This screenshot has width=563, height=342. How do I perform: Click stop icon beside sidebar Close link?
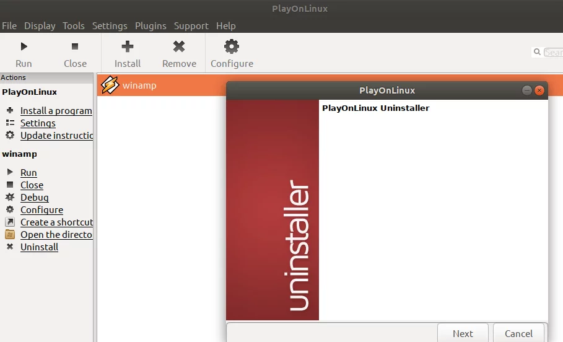(x=10, y=185)
